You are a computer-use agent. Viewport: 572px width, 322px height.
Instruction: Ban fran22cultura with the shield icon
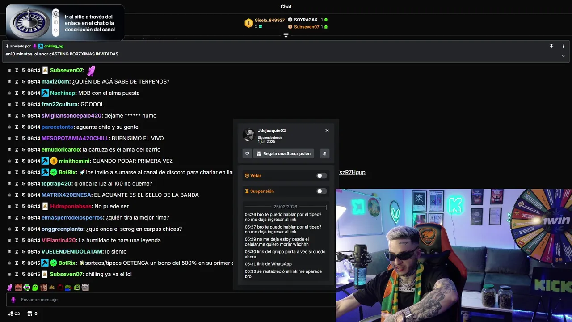(24, 104)
